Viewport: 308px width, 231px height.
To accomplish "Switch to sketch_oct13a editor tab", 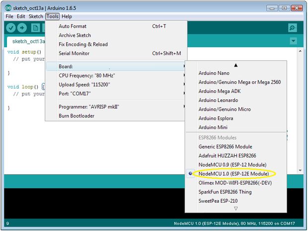I will [26, 41].
